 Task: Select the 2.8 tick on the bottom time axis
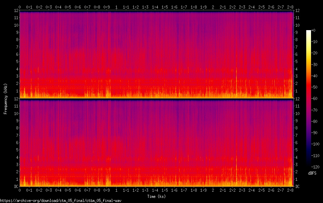(x=290, y=190)
